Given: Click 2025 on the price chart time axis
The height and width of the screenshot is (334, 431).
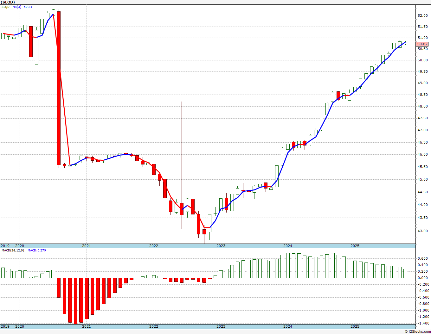Looking at the screenshot, I should pos(355,246).
